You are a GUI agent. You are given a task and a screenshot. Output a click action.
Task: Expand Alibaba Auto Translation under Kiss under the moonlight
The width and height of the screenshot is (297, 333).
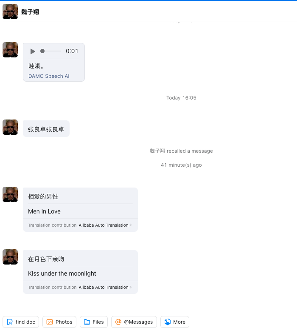[x=104, y=287]
